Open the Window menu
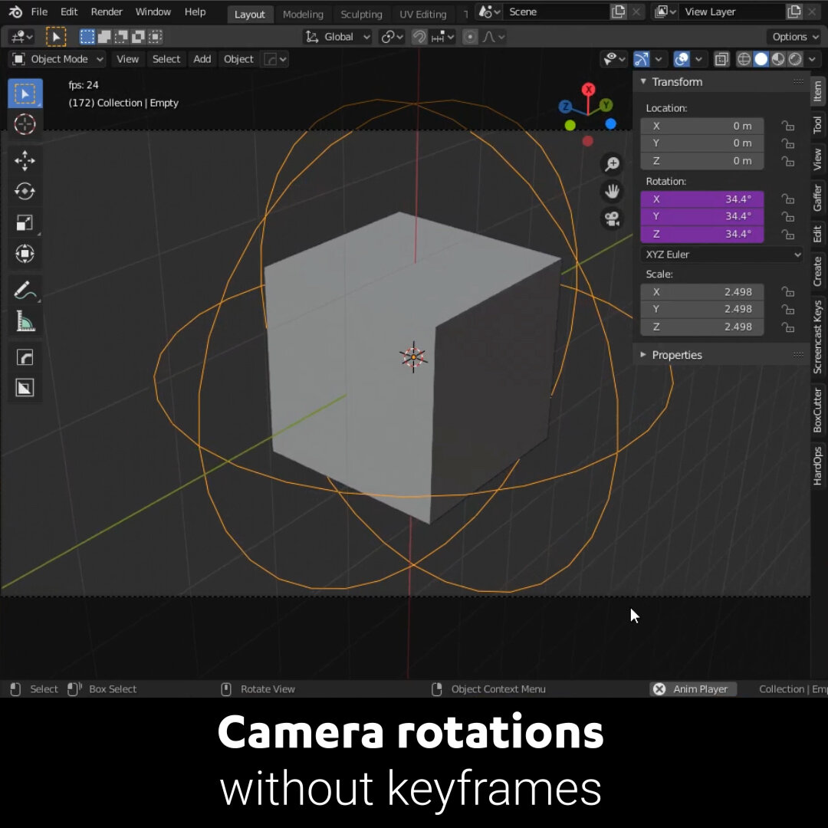Image resolution: width=828 pixels, height=828 pixels. point(153,11)
